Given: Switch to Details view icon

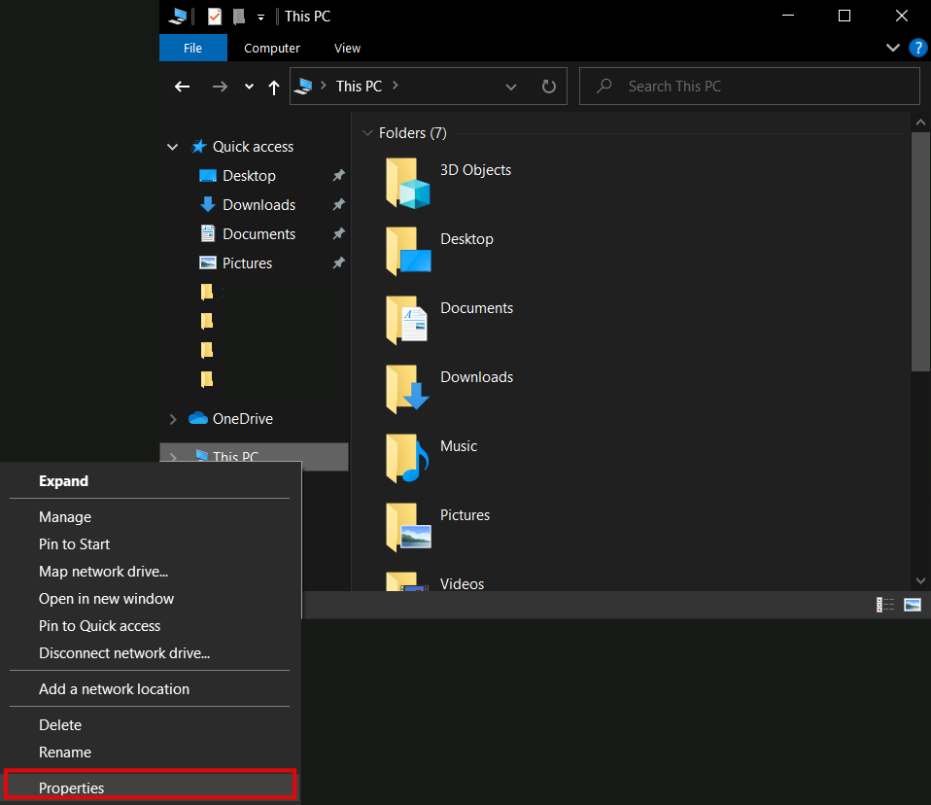Looking at the screenshot, I should [884, 605].
